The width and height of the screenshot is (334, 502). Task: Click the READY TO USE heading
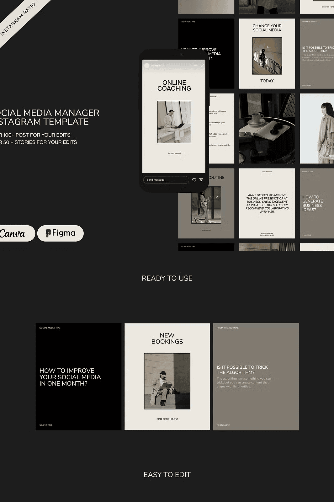pyautogui.click(x=167, y=278)
